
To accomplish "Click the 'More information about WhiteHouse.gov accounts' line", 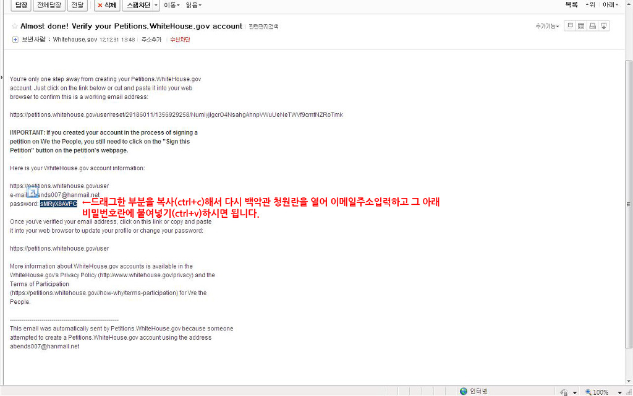I will [101, 266].
